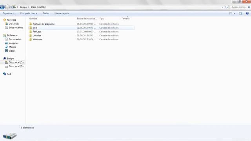The width and height of the screenshot is (251, 141).
Task: Click the Archivos de programa folder icon
Action: click(x=31, y=24)
